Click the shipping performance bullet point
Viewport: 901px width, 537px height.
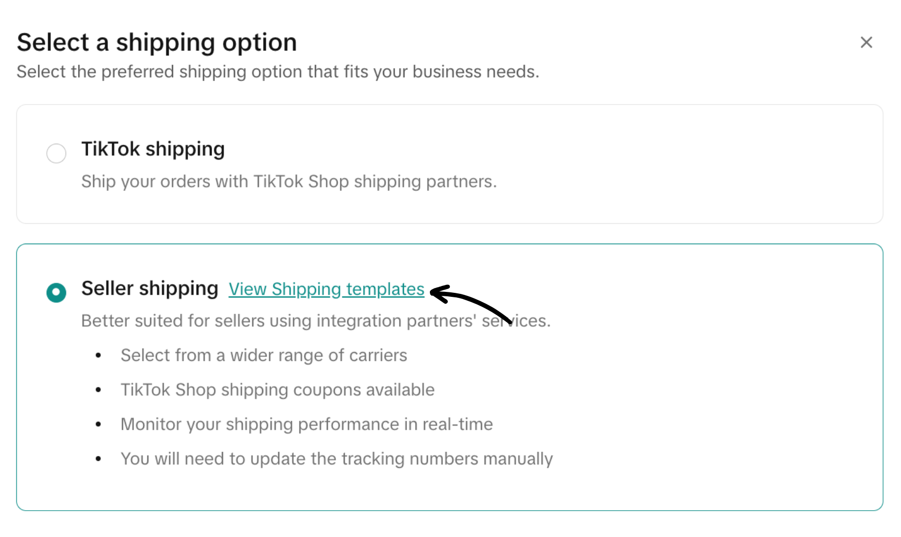click(306, 424)
